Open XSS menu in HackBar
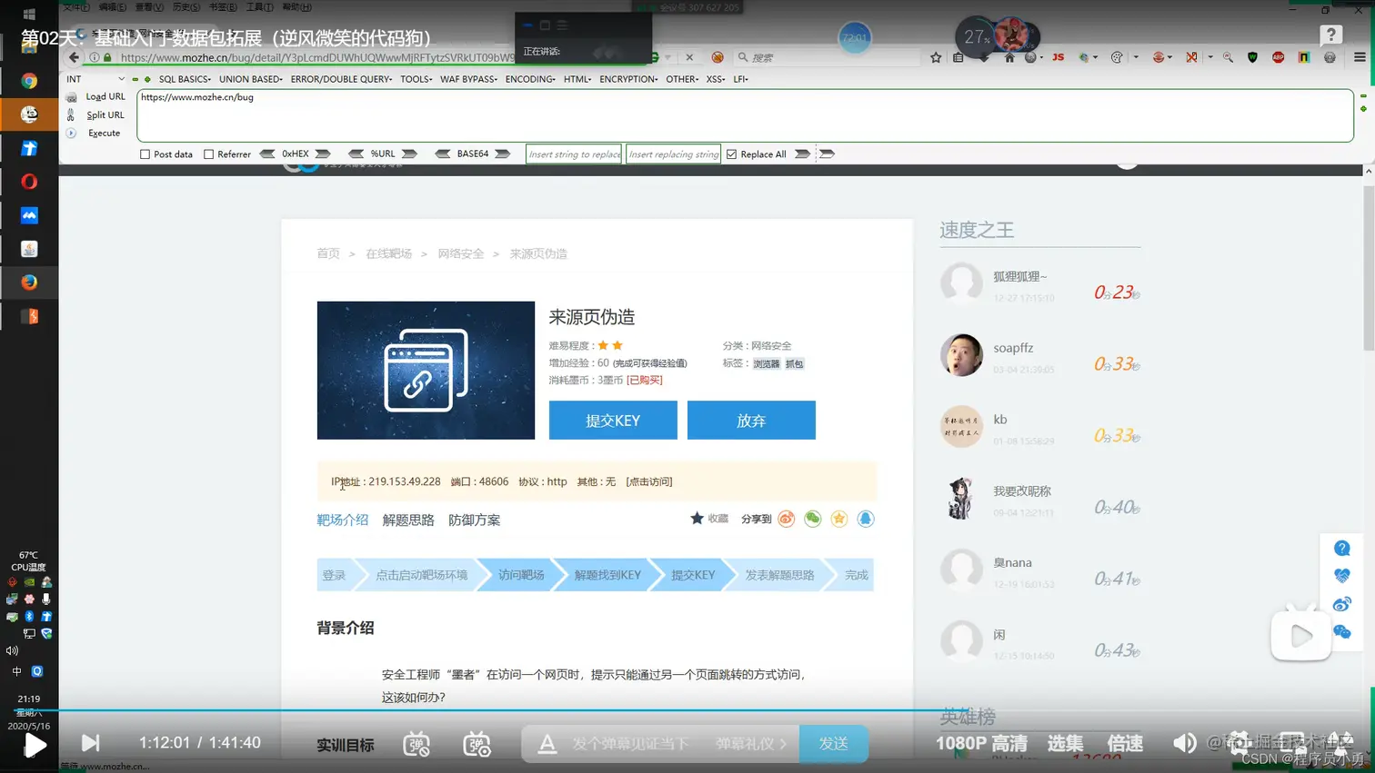Viewport: 1375px width, 773px height. [716, 79]
